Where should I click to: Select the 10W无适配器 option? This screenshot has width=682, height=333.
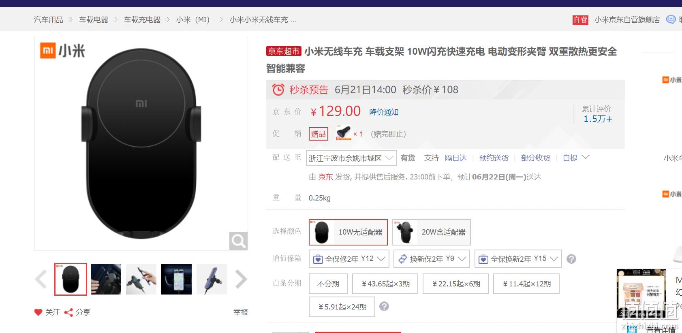(x=348, y=232)
